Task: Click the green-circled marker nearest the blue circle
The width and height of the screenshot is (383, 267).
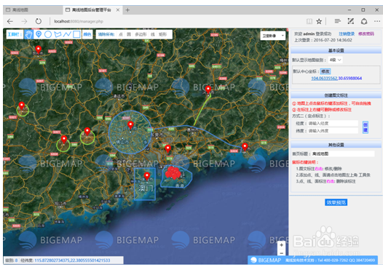Action: pos(87,132)
